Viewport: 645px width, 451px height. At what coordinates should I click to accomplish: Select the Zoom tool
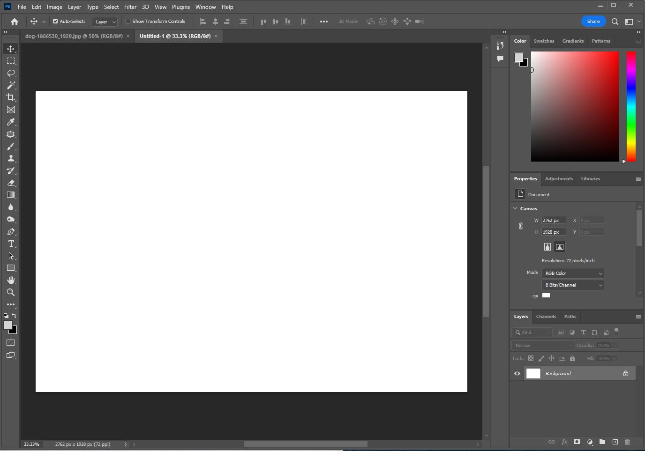(11, 292)
